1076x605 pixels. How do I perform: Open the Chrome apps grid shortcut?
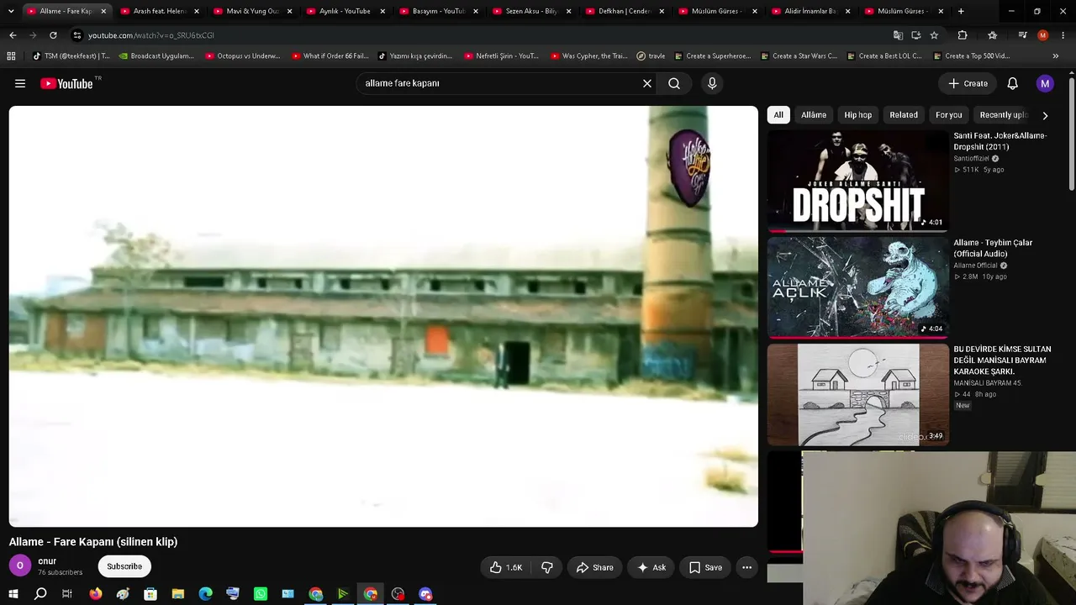pyautogui.click(x=11, y=56)
